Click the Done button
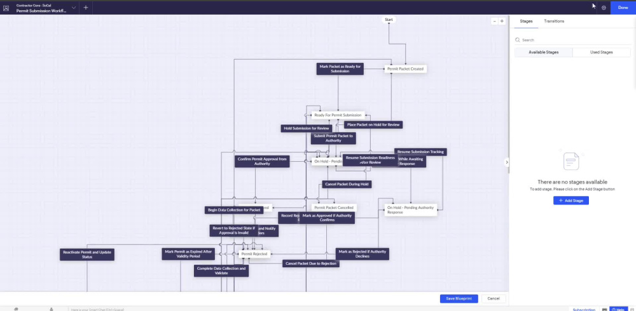This screenshot has width=636, height=311. 623,8
